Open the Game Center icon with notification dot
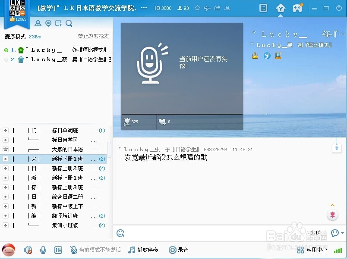The width and height of the screenshot is (347, 259). [299, 8]
